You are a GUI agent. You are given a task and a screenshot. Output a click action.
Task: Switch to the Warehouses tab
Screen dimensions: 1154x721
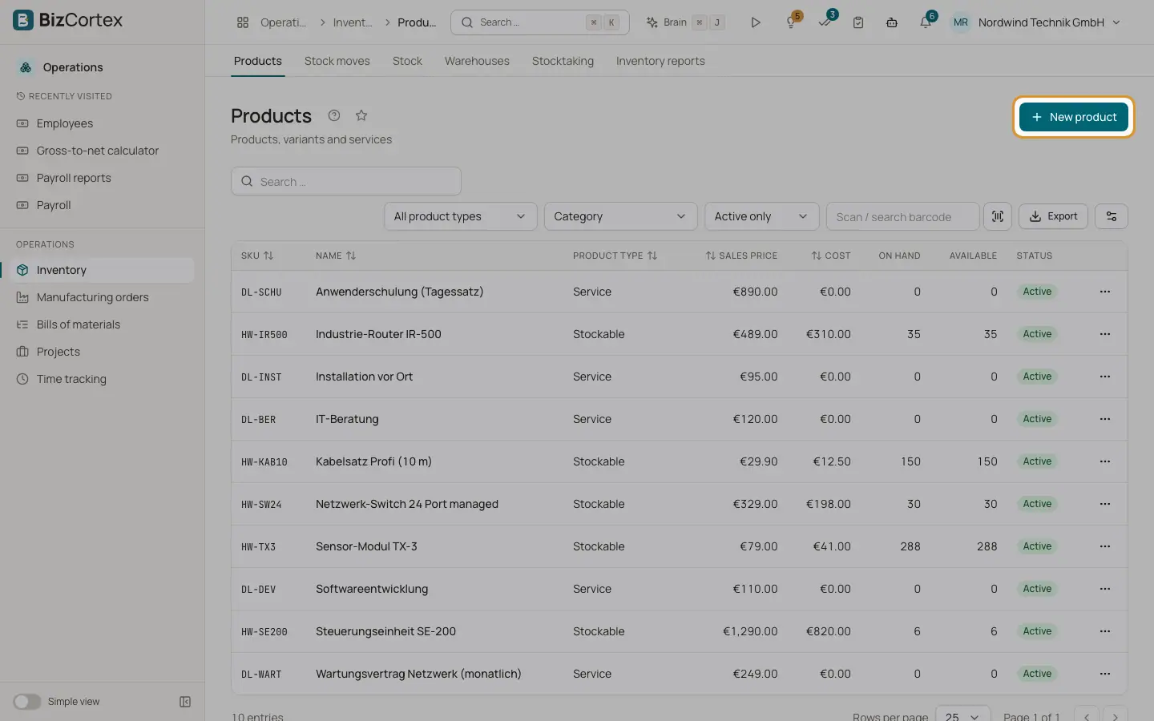coord(477,61)
